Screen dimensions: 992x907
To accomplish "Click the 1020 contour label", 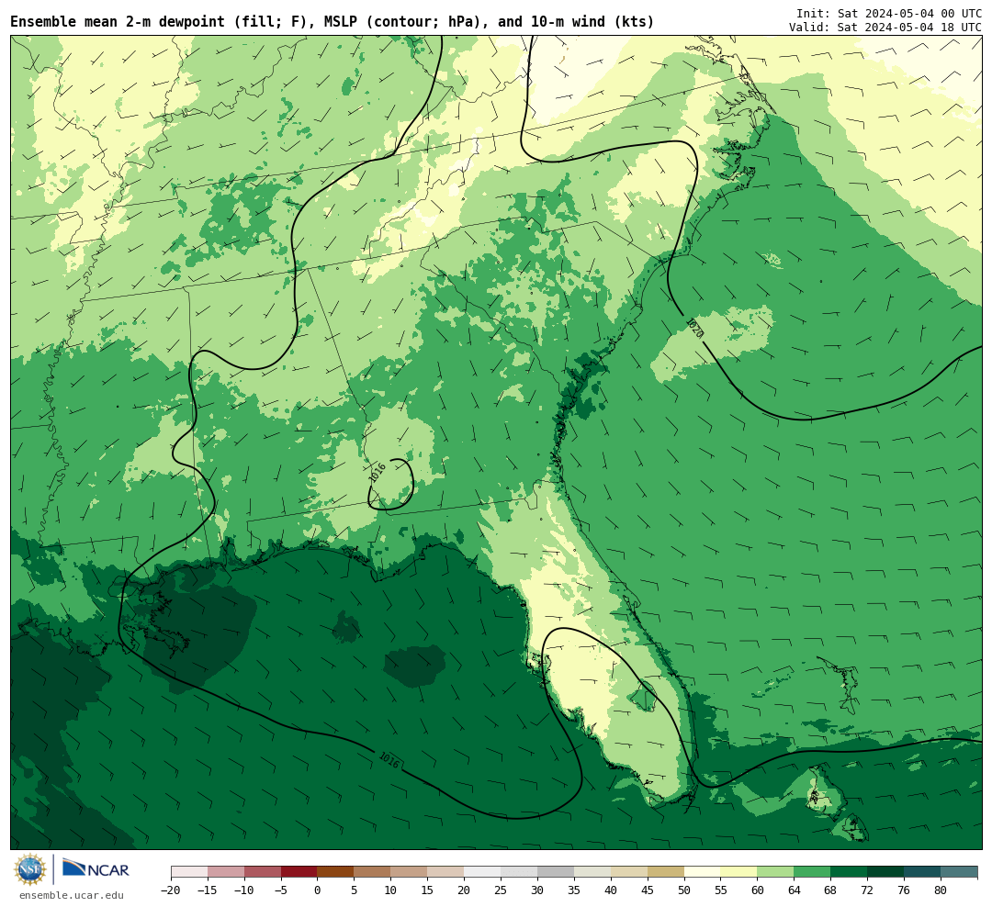I will click(x=694, y=327).
